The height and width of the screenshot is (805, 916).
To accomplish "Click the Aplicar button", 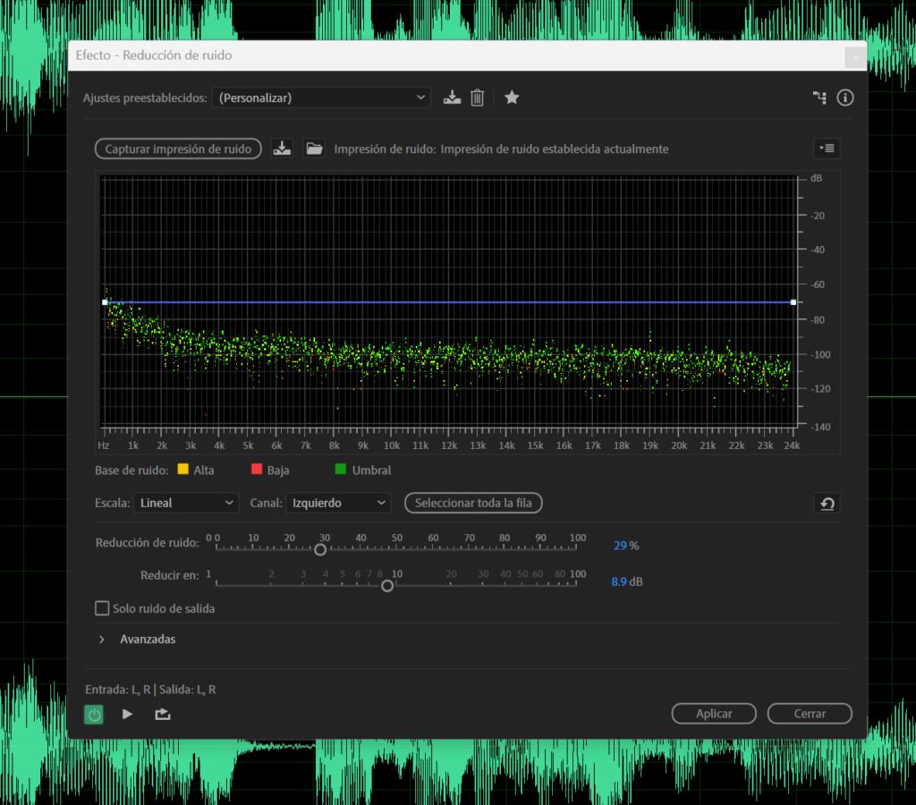I will (x=714, y=713).
